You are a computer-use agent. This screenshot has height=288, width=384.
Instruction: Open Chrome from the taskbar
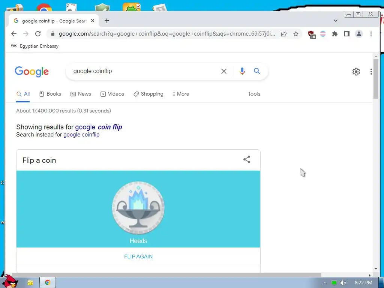click(x=48, y=282)
